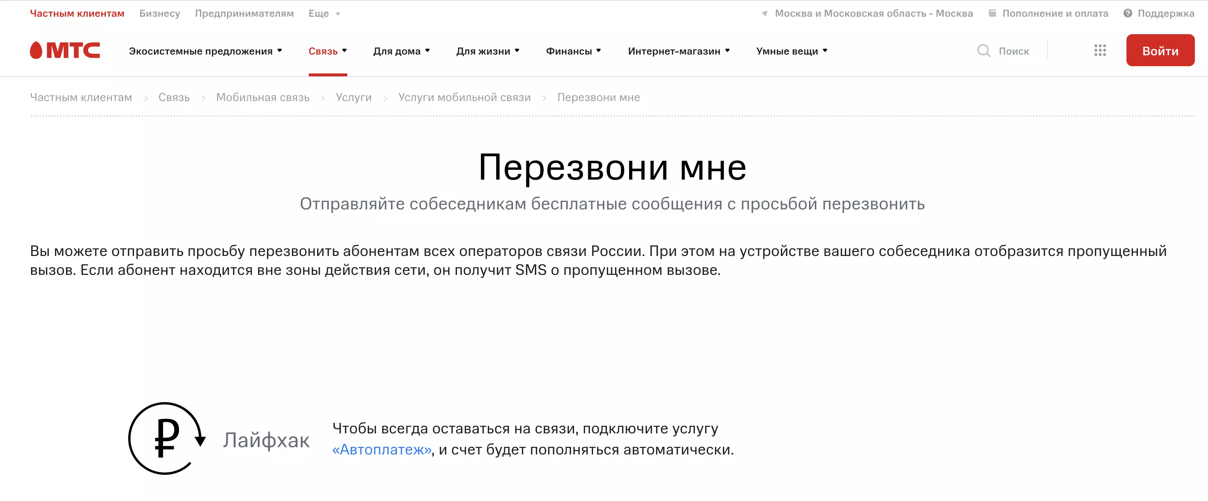Open Пополнение и оплата
Image resolution: width=1208 pixels, height=501 pixels.
click(x=1055, y=13)
